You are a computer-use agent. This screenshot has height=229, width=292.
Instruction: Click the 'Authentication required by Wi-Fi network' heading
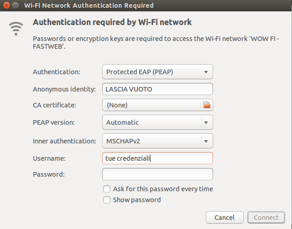[112, 22]
